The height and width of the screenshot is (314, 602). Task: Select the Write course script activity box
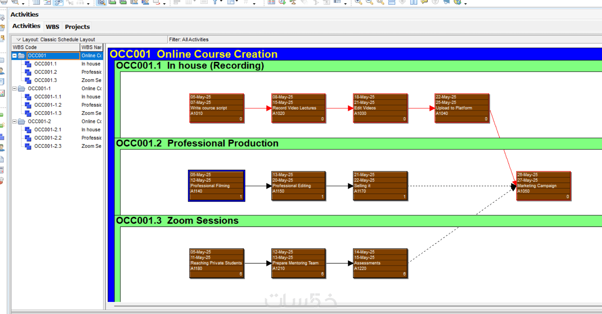click(216, 108)
